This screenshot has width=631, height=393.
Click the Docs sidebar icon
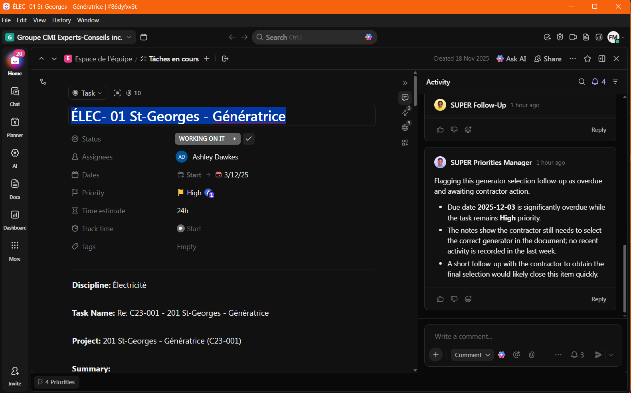[x=15, y=184]
